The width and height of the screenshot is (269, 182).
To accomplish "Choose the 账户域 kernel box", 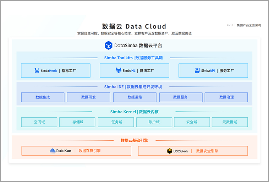I will (x=154, y=122).
